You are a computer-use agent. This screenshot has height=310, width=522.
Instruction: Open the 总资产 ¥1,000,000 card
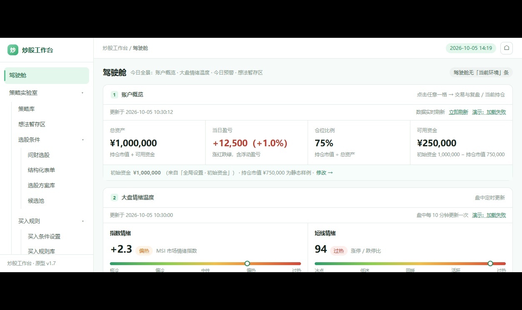tap(154, 143)
